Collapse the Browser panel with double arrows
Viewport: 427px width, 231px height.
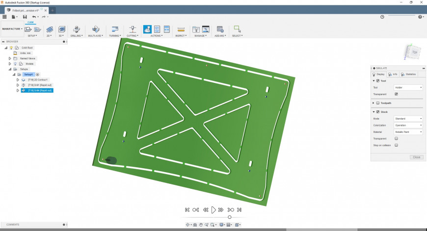(3, 42)
